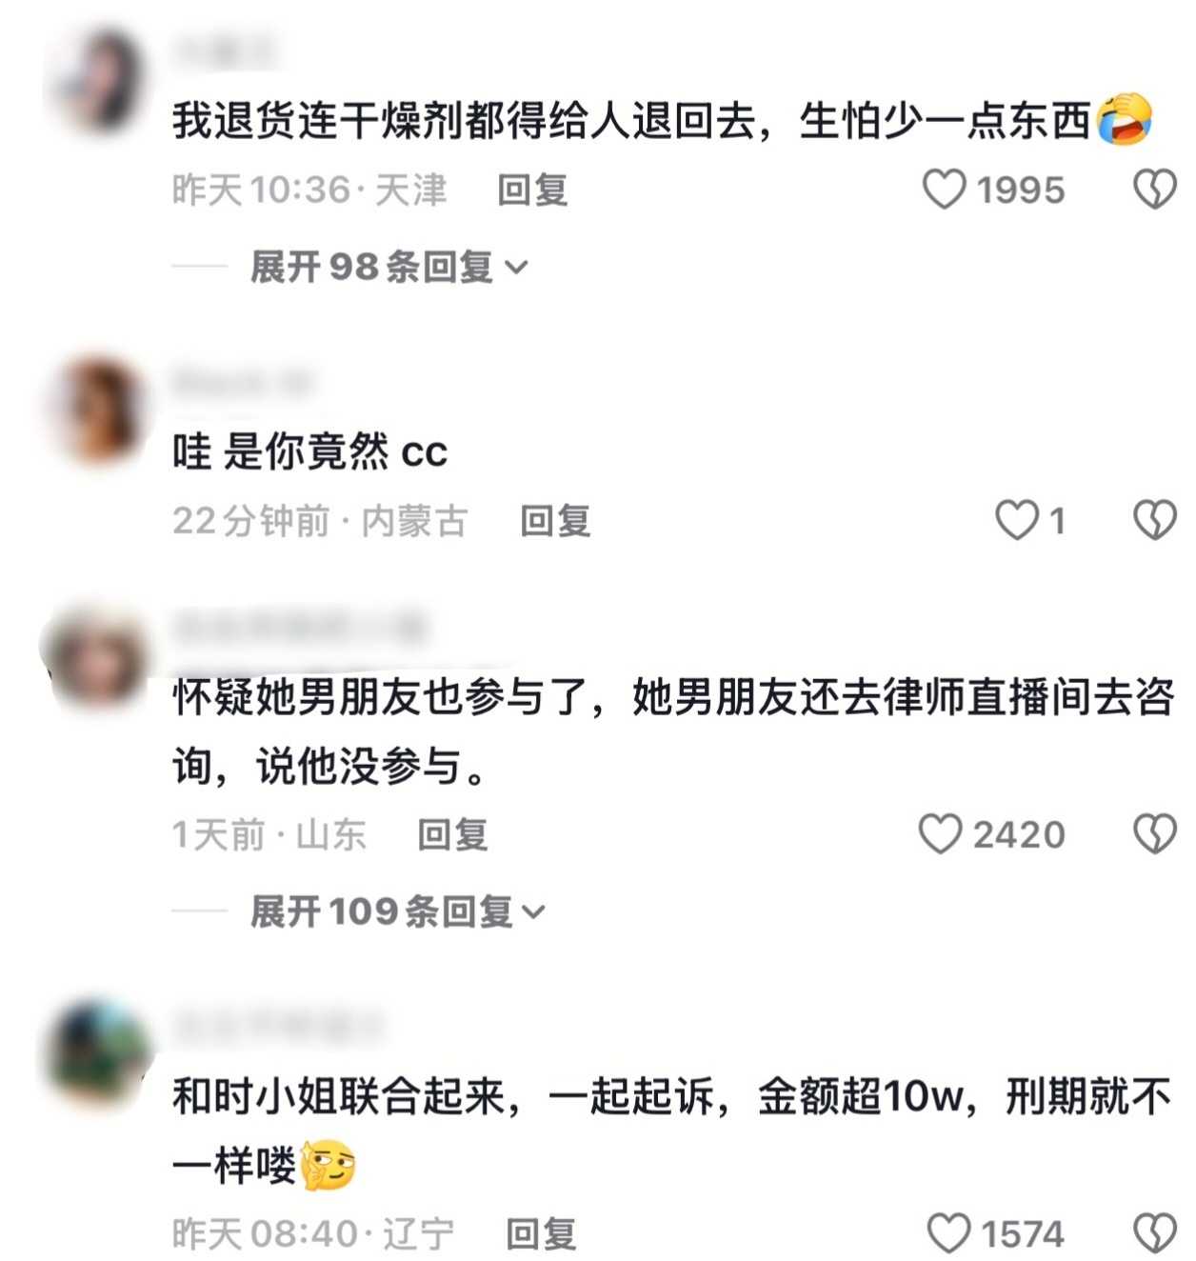Open avatar of 哇 是你竟然 commenter
The width and height of the screenshot is (1196, 1261).
point(97,409)
